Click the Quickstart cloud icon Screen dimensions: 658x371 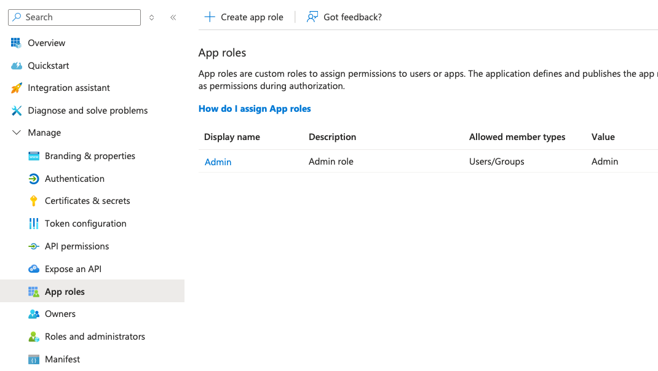pyautogui.click(x=17, y=65)
